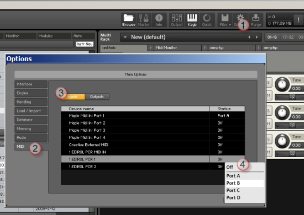Open the Output mixer section
304x215 pixels.
point(177,20)
